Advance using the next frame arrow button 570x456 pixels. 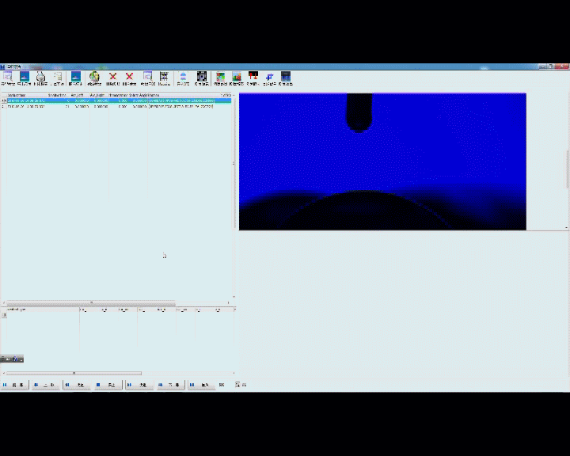tap(170, 385)
